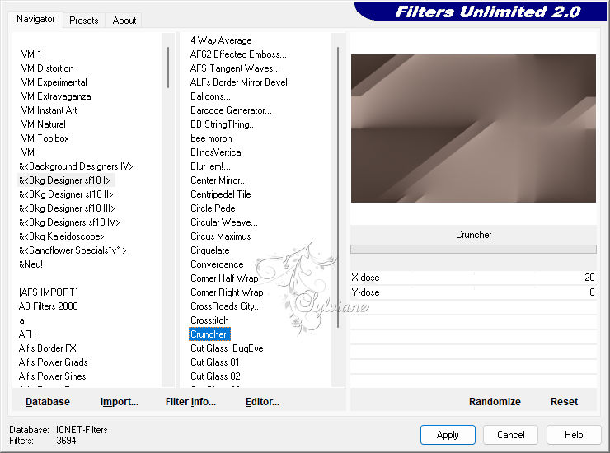Select filter Circus Maximus
Screen dimensions: 610x453
pyautogui.click(x=221, y=236)
